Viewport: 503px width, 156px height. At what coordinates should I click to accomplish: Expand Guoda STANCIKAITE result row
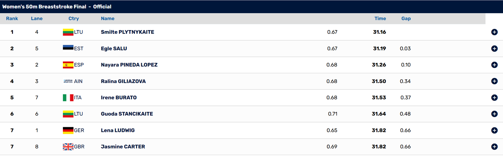(494, 114)
